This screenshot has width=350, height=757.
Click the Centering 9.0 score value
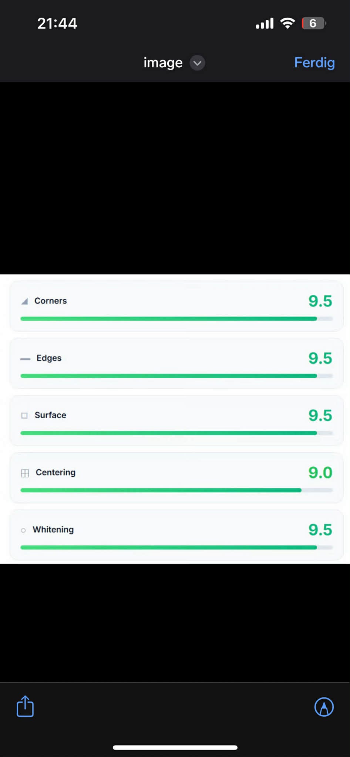coord(320,472)
